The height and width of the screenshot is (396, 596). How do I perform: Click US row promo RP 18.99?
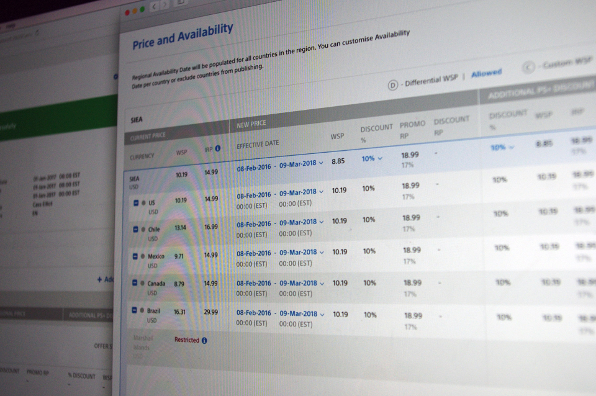410,186
